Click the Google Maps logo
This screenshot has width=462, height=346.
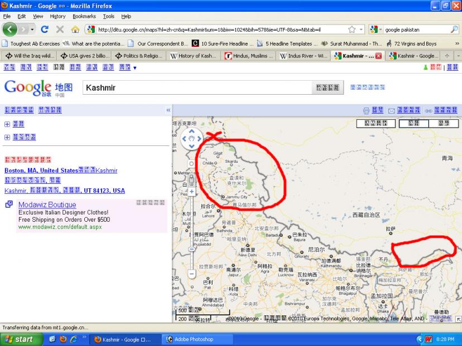(x=38, y=88)
